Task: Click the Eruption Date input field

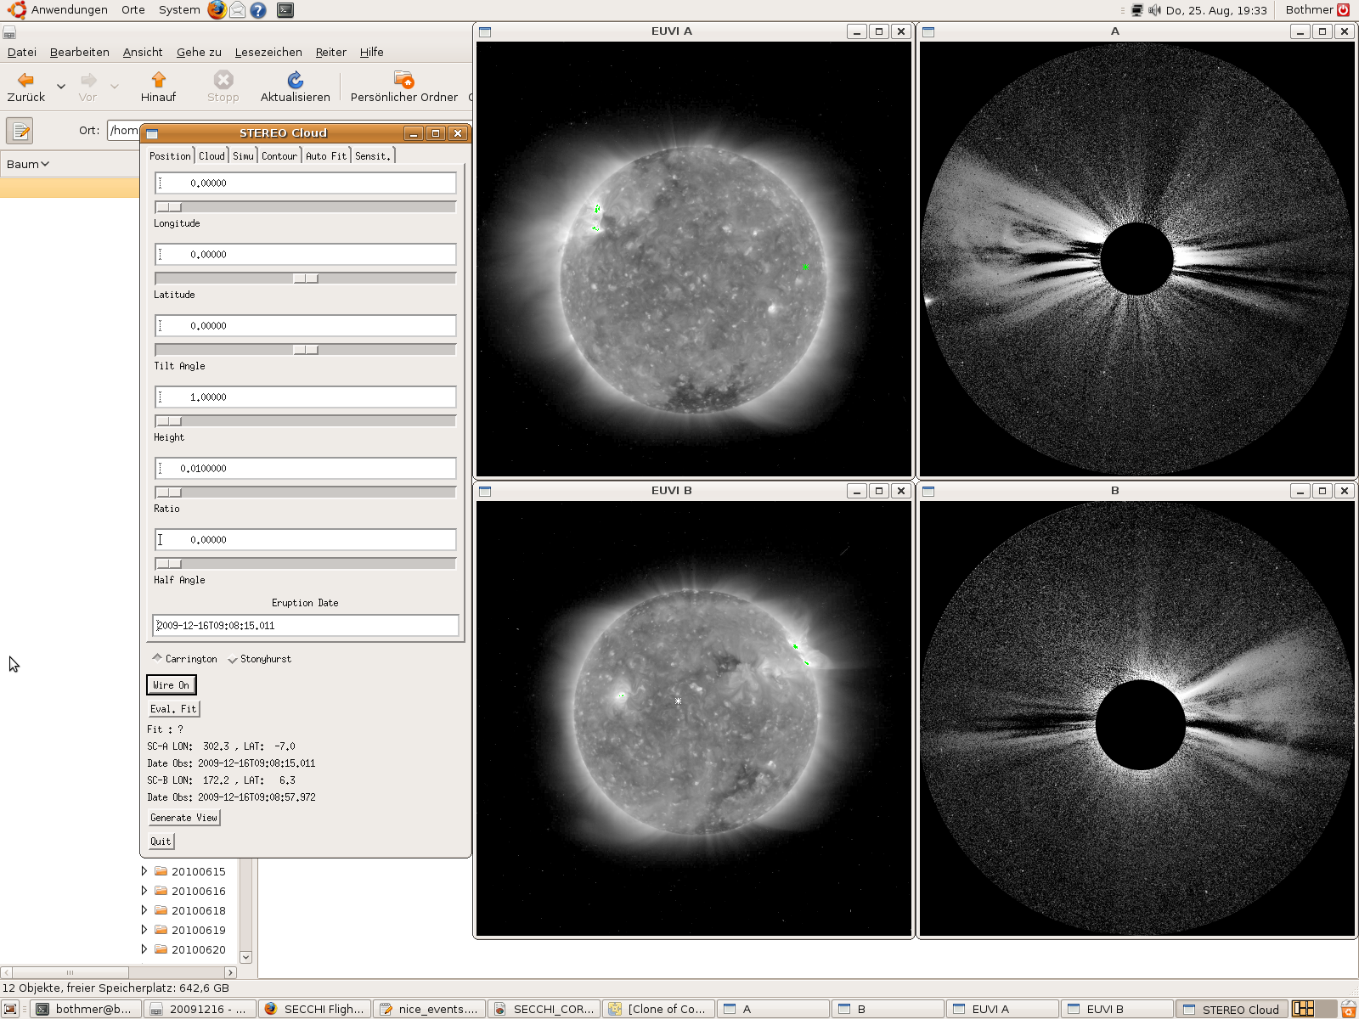Action: click(x=306, y=626)
